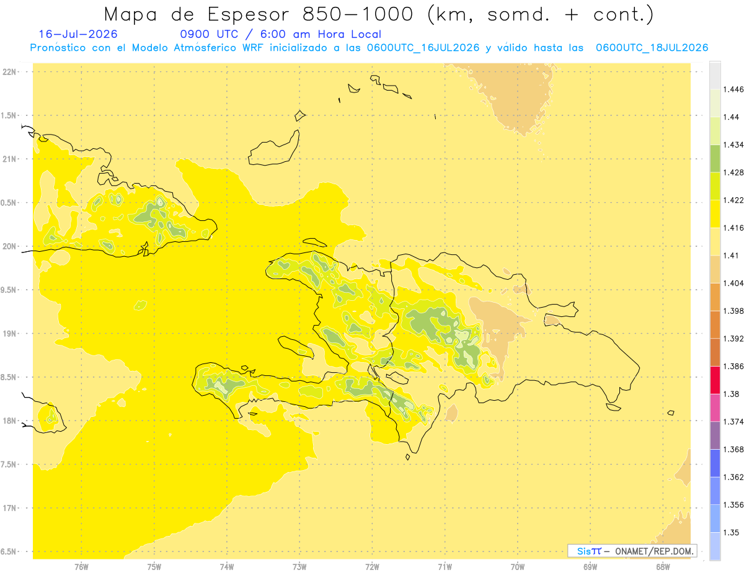Click the '1.446' legend value

(734, 89)
